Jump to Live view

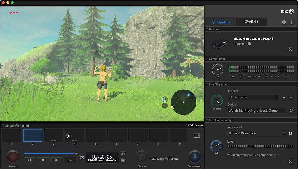tap(70, 160)
